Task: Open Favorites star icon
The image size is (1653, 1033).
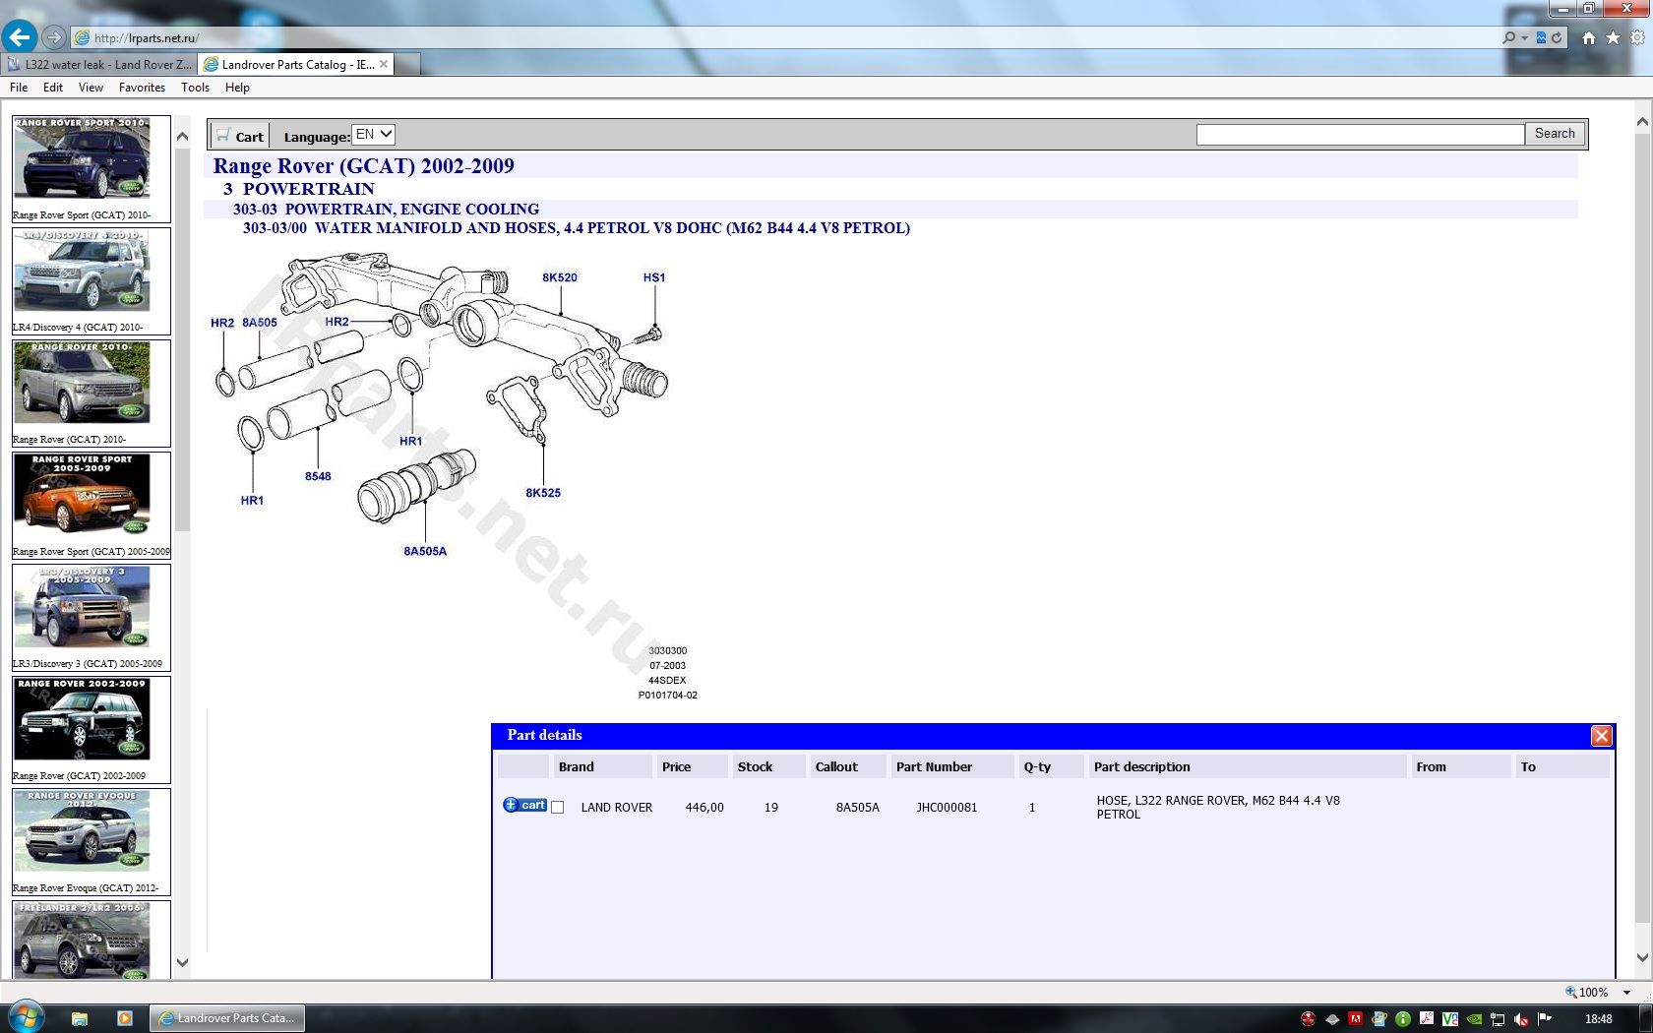Action: click(x=1613, y=37)
